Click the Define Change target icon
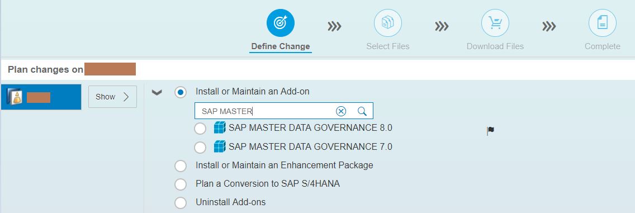This screenshot has height=213, width=635. 280,23
